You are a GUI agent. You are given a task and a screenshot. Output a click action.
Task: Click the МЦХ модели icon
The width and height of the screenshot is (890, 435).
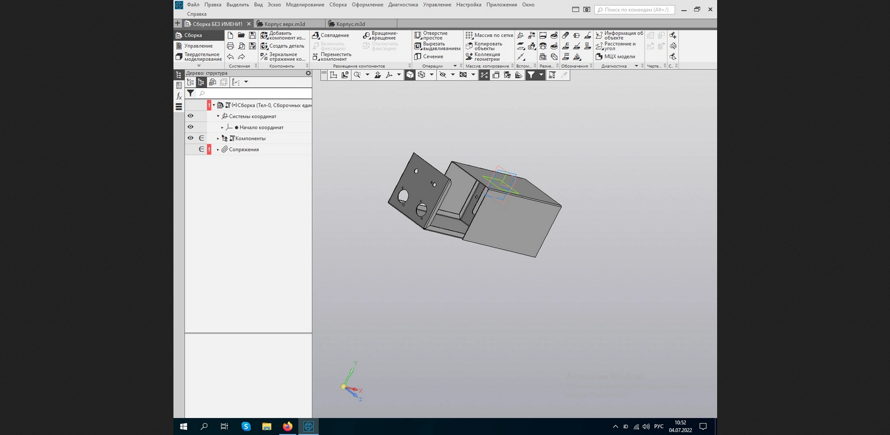point(615,57)
